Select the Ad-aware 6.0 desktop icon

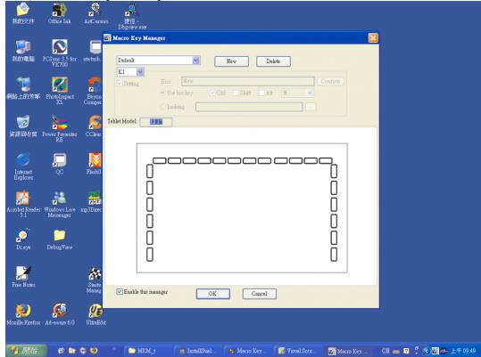click(x=60, y=314)
